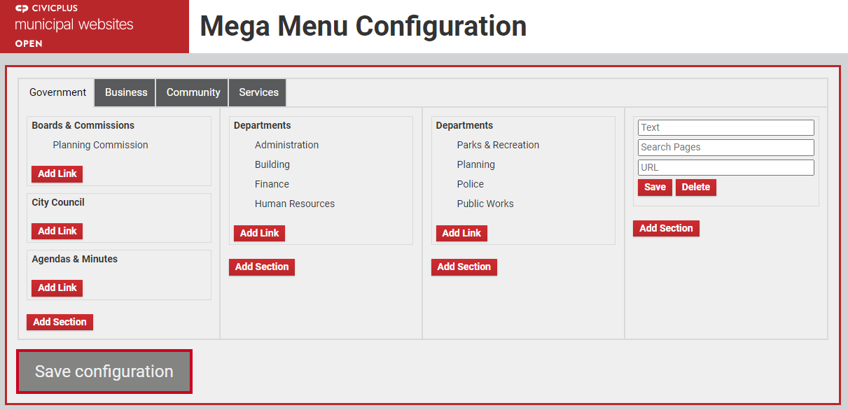Add Section below the Human Resources section

(262, 267)
